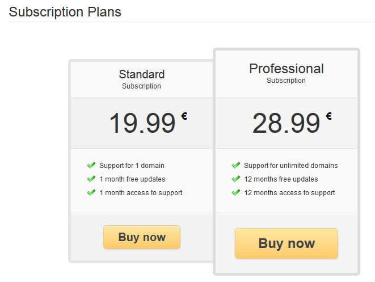Viewport: 375px width, 282px height.
Task: Click checkmark beside 1 month free updates
Action: (91, 179)
